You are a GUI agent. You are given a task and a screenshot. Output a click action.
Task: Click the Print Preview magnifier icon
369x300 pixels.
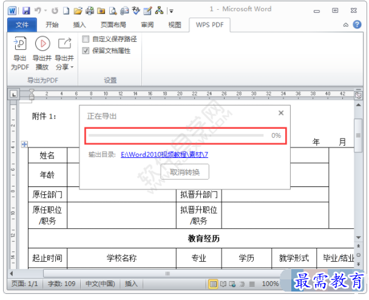113,10
